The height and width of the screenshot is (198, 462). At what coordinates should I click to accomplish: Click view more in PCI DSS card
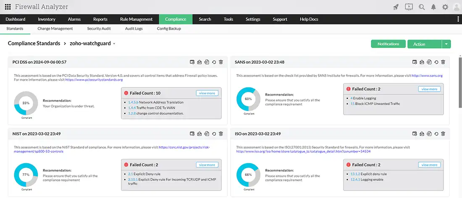207,93
